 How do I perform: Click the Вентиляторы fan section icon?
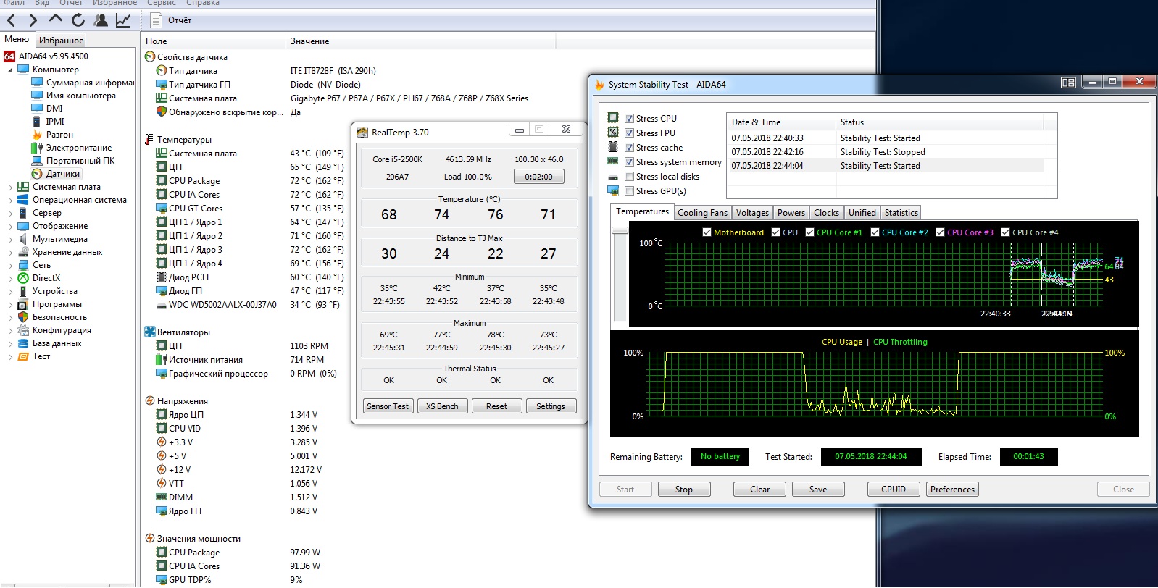pos(150,332)
